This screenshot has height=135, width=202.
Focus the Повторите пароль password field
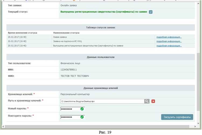(70, 117)
